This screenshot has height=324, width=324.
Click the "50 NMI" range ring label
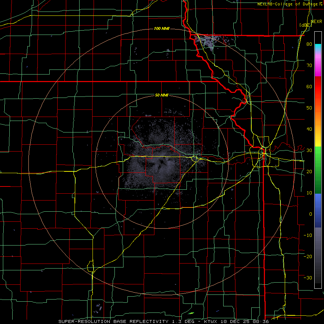(162, 95)
